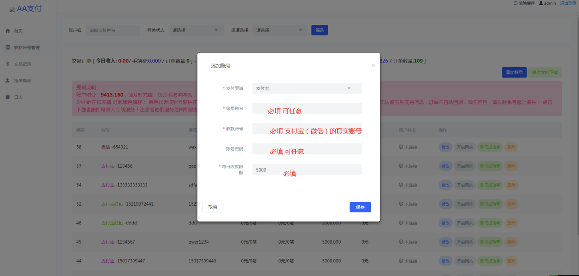The width and height of the screenshot is (579, 276).
Task: Open 交易记录 menu item
Action: click(22, 64)
